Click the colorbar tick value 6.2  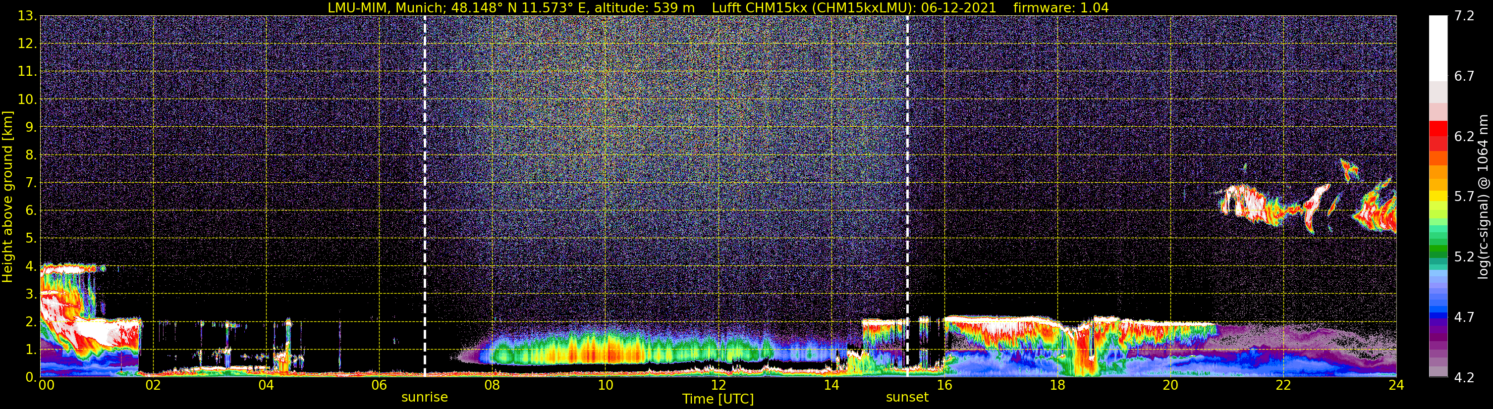pos(1464,137)
